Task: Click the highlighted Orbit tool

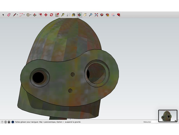Action: tap(79, 15)
